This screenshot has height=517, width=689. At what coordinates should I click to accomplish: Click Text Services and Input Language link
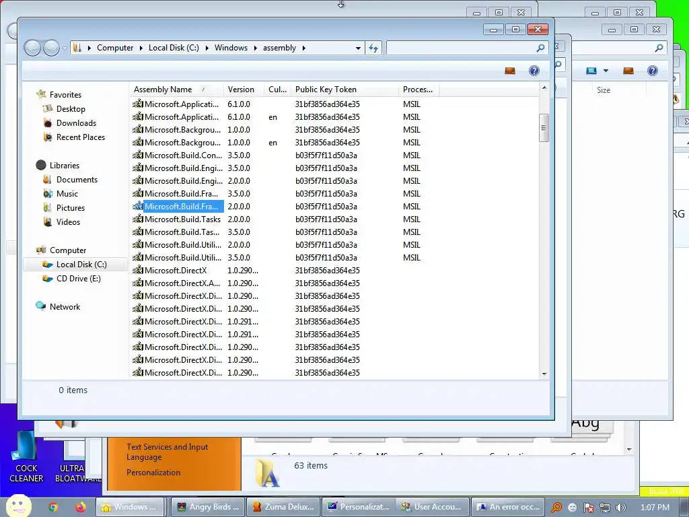pos(167,452)
